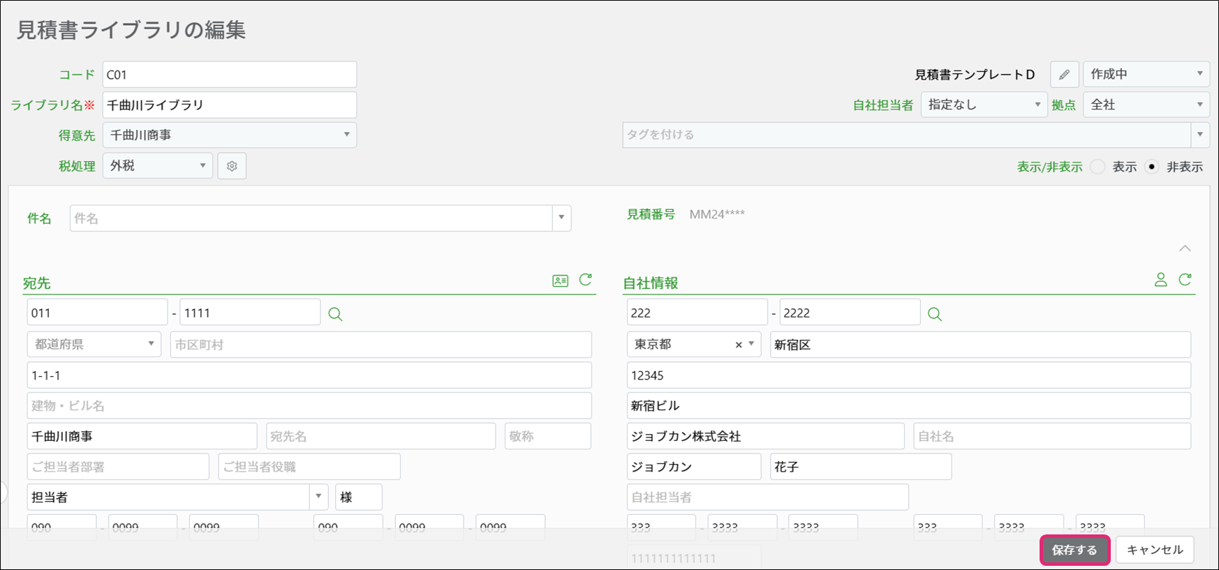Open the 作成中 status dropdown
The height and width of the screenshot is (570, 1219).
point(1146,74)
